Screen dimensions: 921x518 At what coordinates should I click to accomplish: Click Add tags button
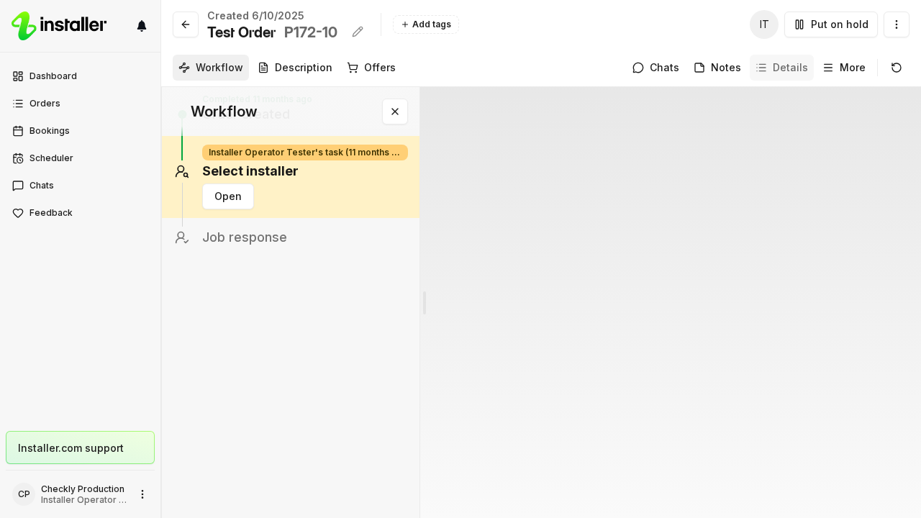click(x=426, y=24)
